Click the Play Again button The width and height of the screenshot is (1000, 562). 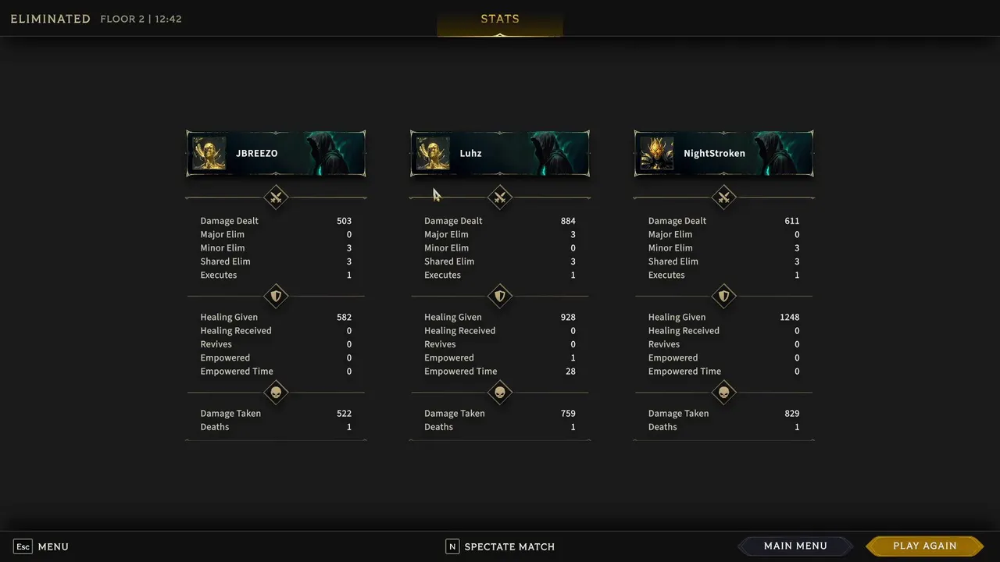925,546
